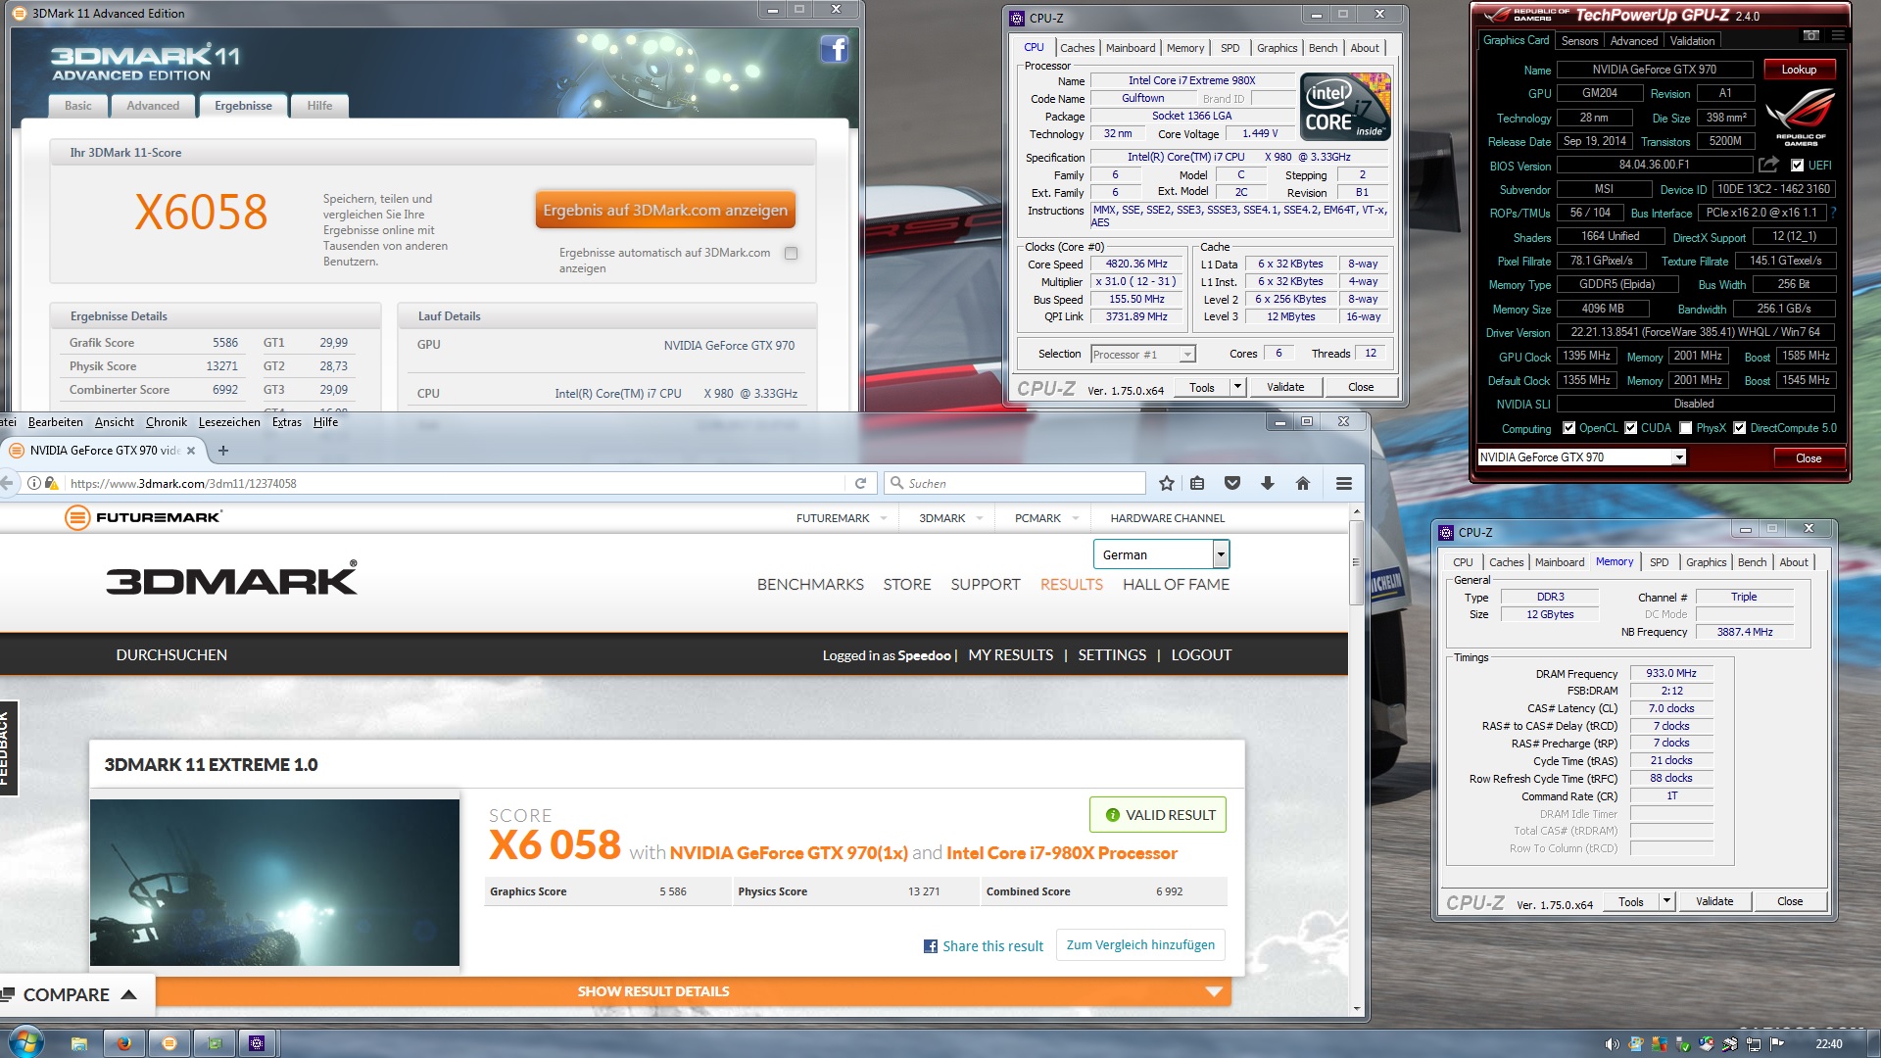1881x1058 pixels.
Task: Click the FEEDBACK side tab on webpage
Action: coord(7,748)
